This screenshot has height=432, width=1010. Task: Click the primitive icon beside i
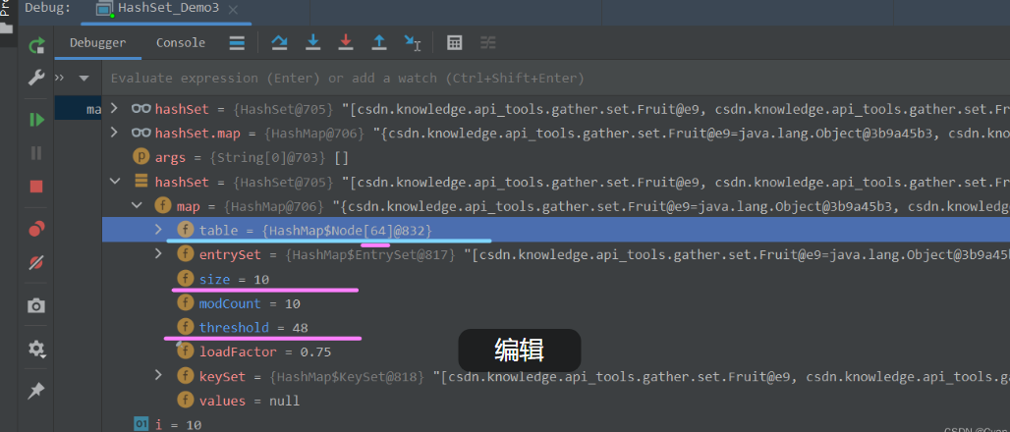click(141, 423)
